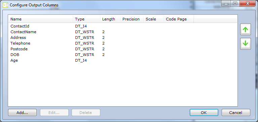Select the Age row

(122, 60)
